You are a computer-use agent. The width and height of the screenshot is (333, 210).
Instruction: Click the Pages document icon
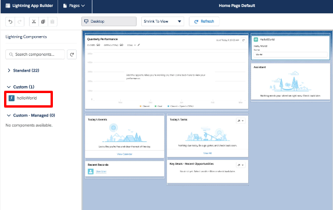click(x=65, y=6)
